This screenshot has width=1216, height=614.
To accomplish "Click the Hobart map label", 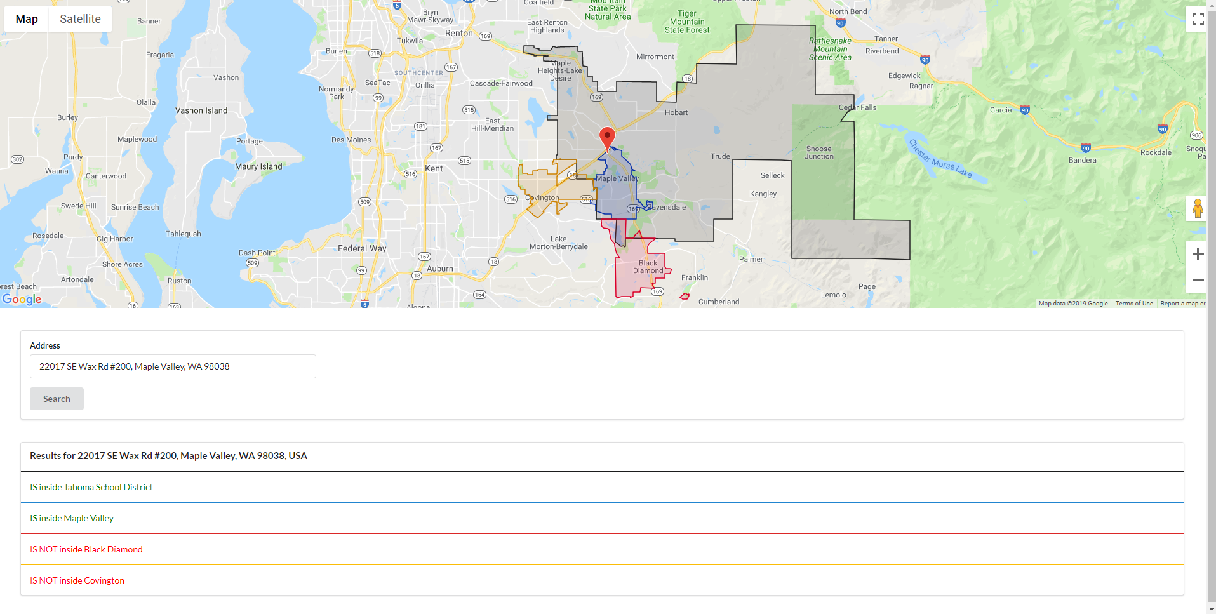I will 676,112.
